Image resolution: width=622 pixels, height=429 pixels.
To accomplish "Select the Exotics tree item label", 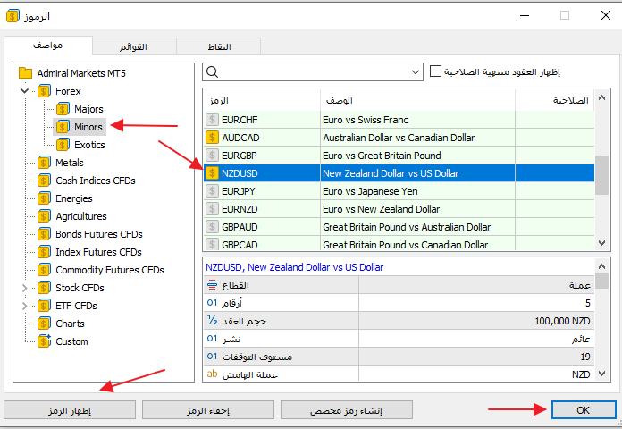I will pos(89,145).
